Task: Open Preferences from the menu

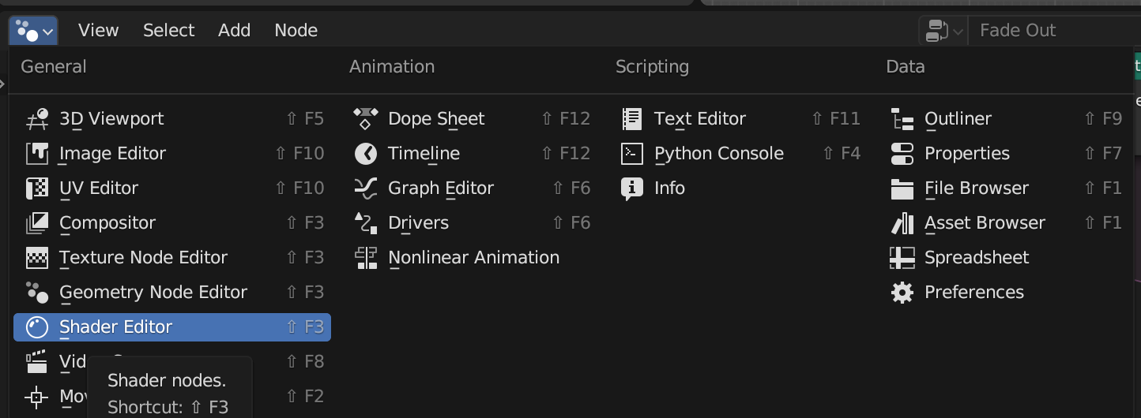Action: pos(973,293)
